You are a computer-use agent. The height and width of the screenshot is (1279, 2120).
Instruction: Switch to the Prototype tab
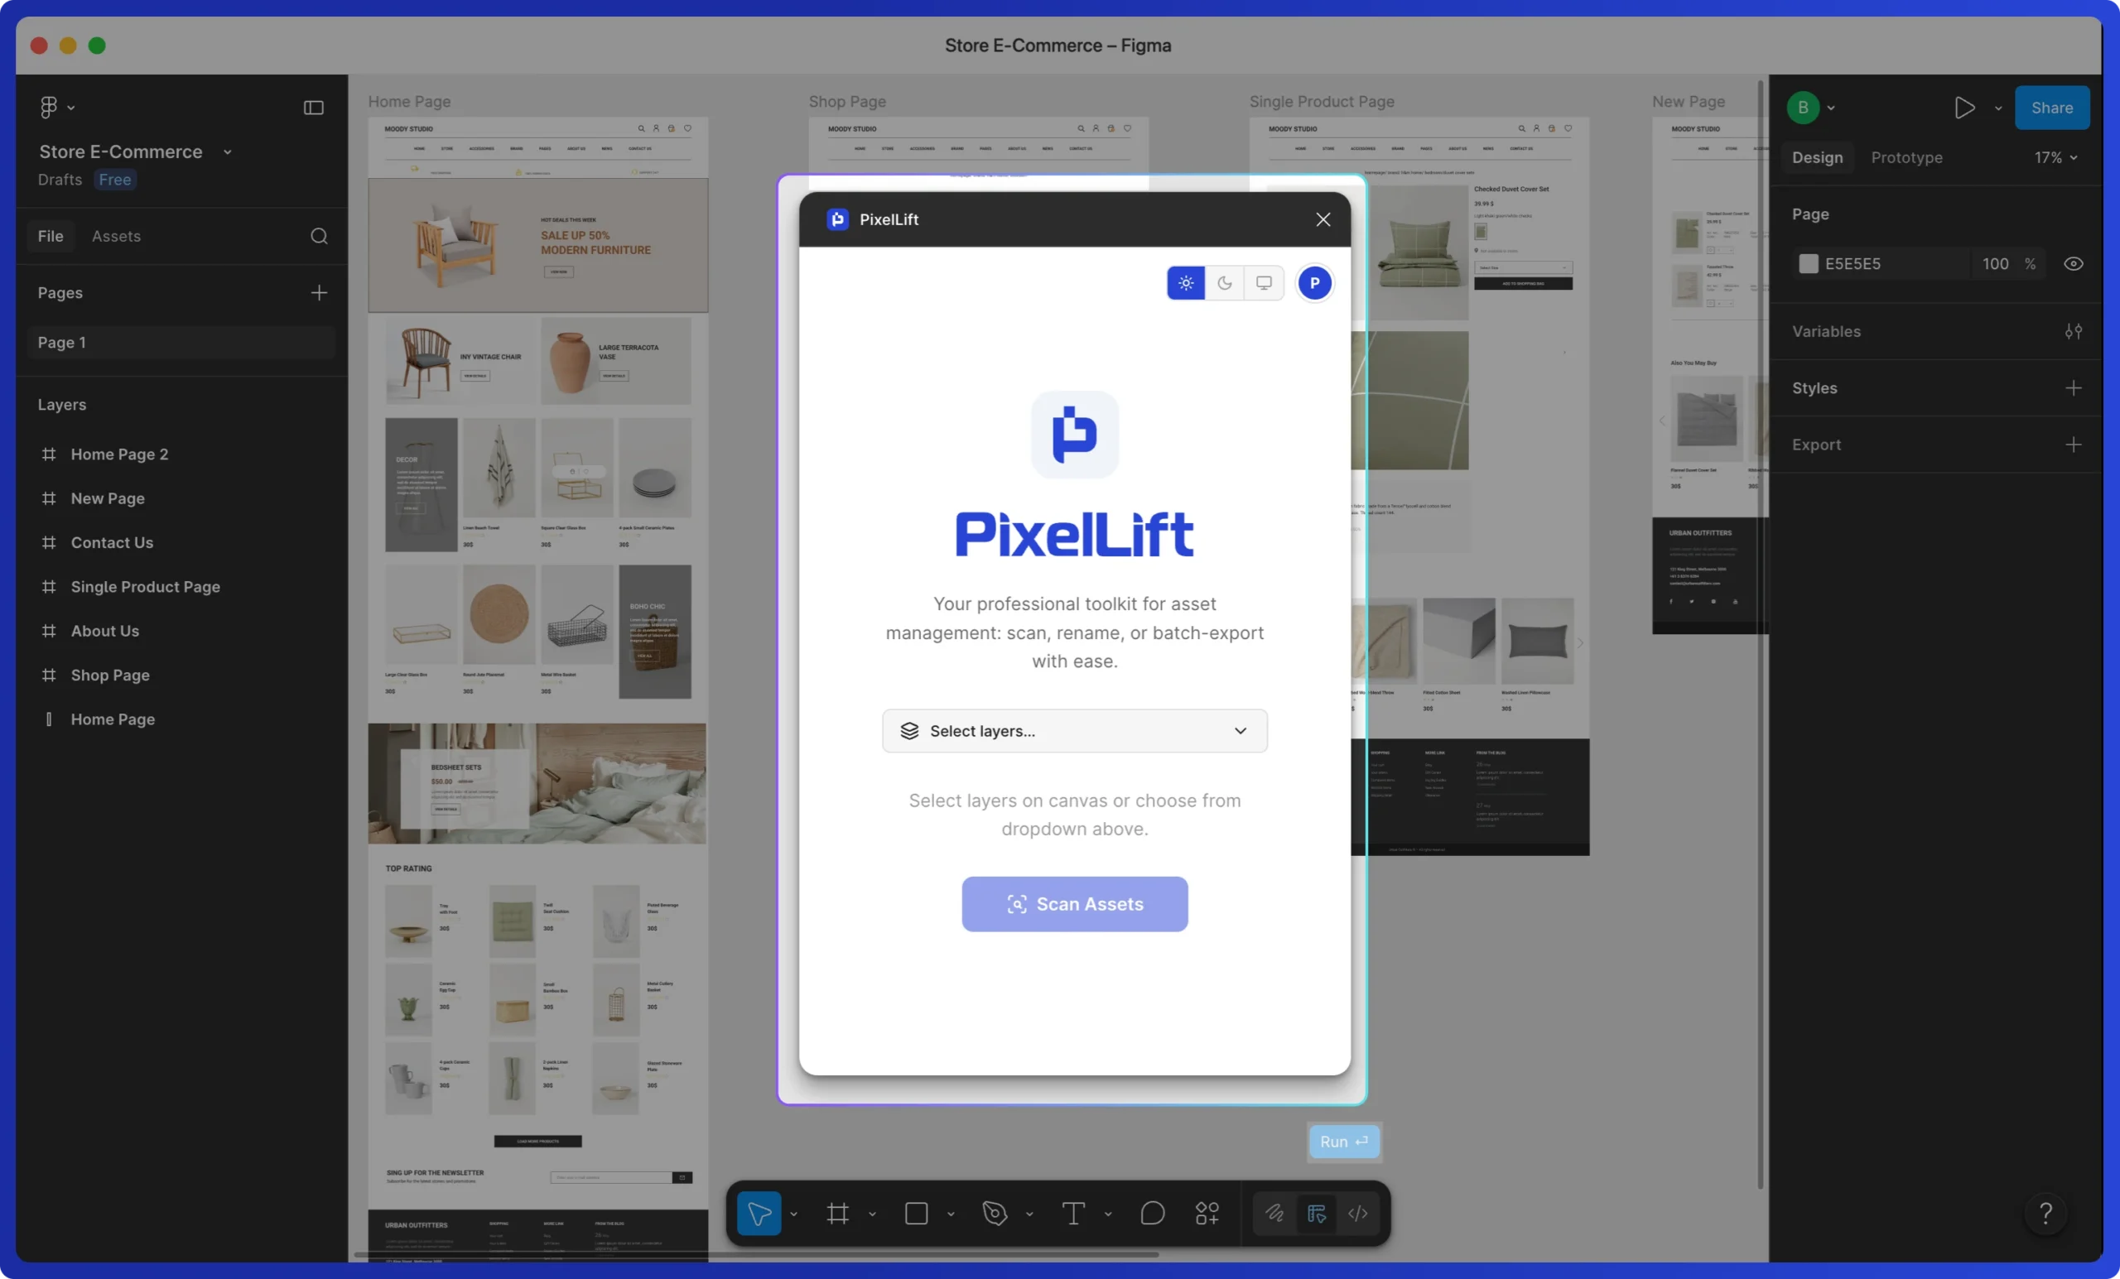pos(1906,157)
